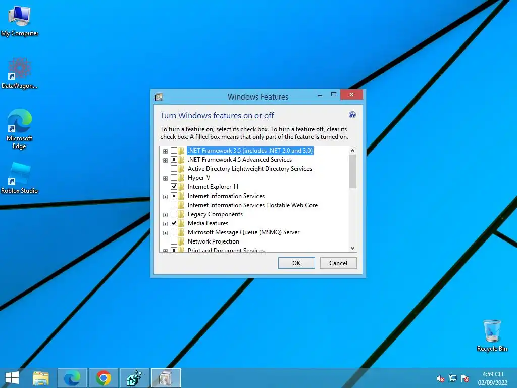
Task: Click the folder icon beside Hyper-V
Action: [x=181, y=178]
